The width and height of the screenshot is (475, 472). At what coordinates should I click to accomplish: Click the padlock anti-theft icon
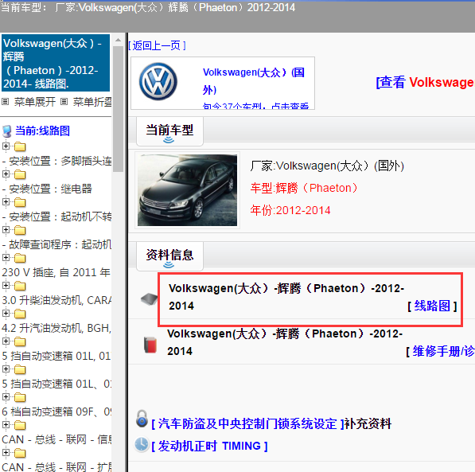tap(142, 419)
